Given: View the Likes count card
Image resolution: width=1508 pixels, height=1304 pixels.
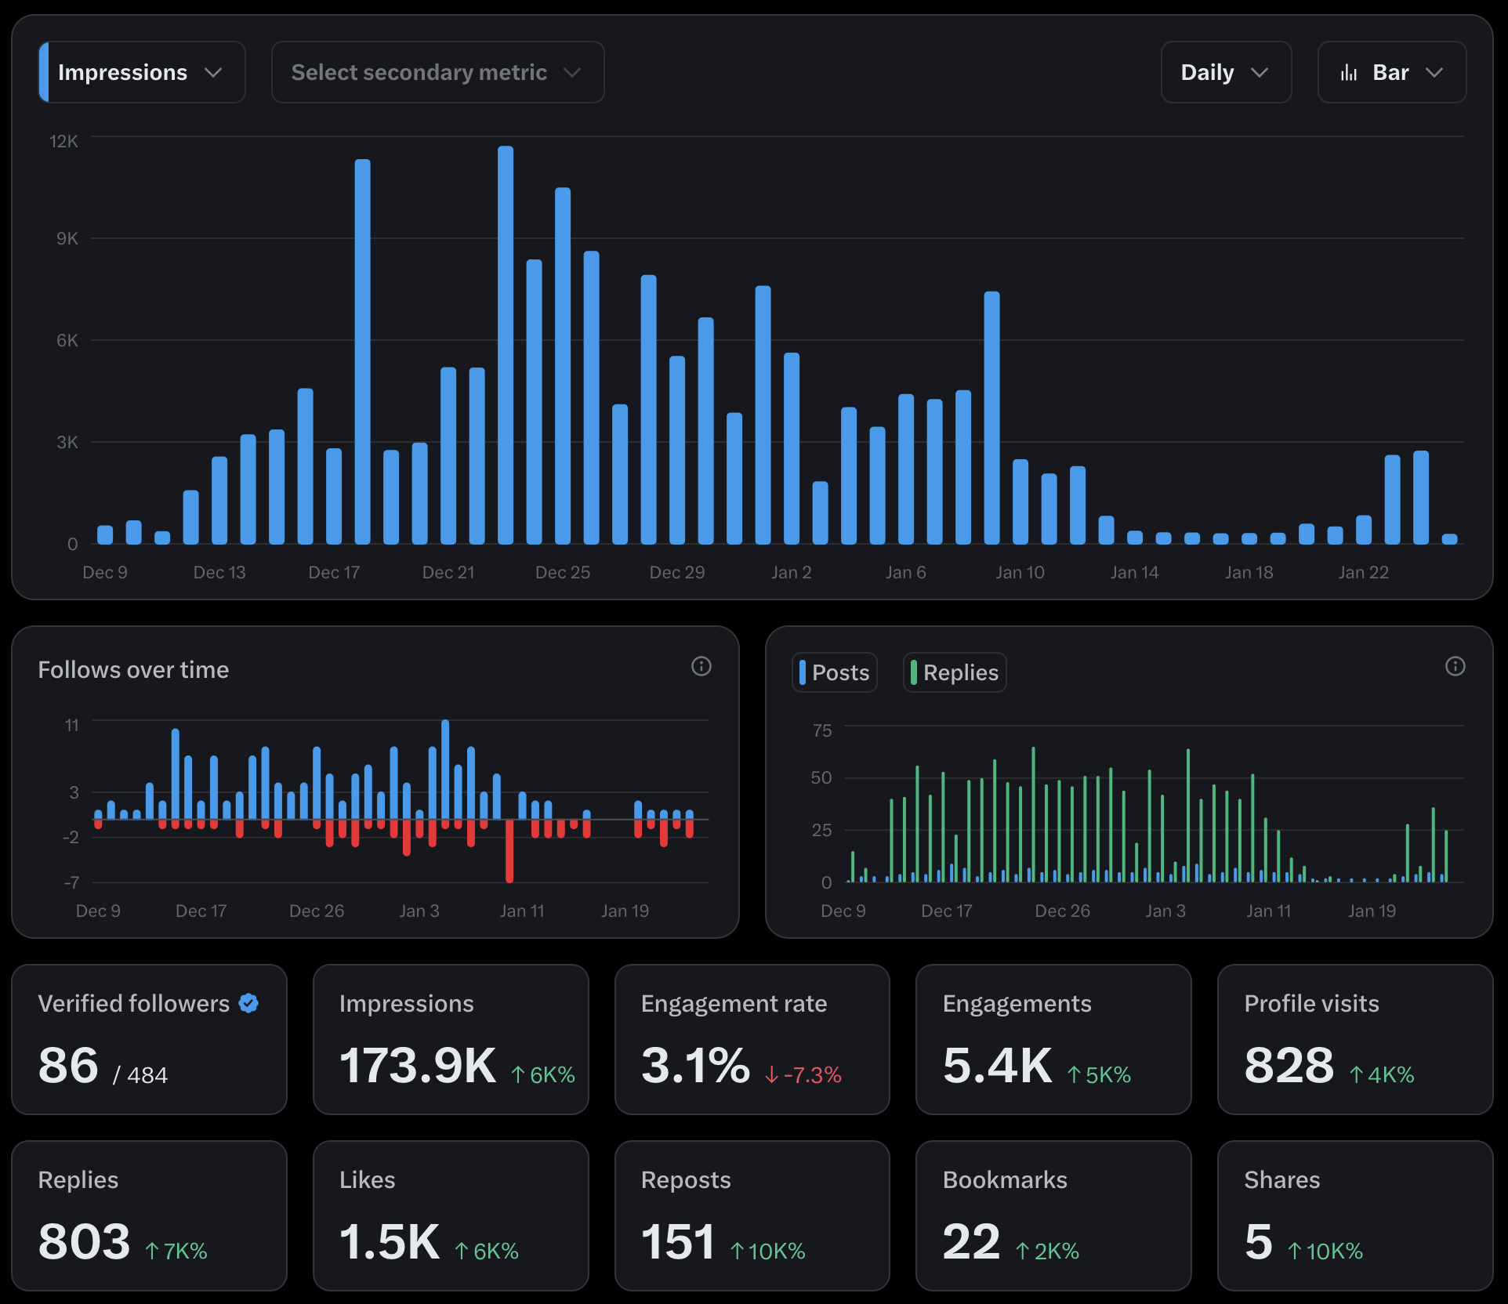Looking at the screenshot, I should [x=451, y=1216].
